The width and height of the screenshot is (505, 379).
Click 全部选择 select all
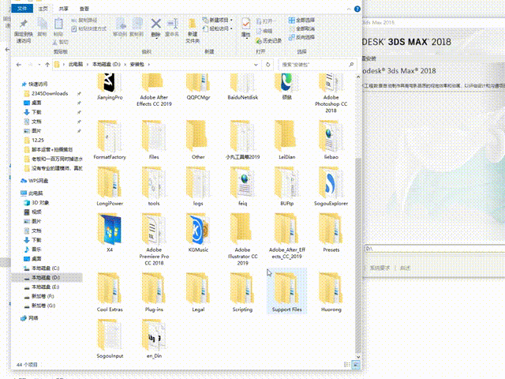coord(301,21)
